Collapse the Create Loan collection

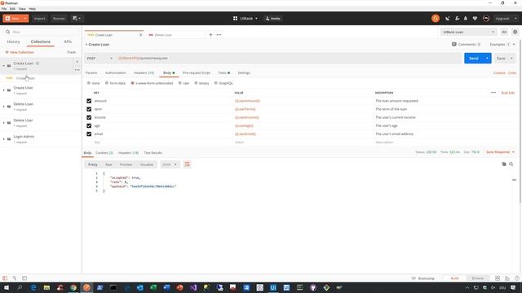coord(3,66)
